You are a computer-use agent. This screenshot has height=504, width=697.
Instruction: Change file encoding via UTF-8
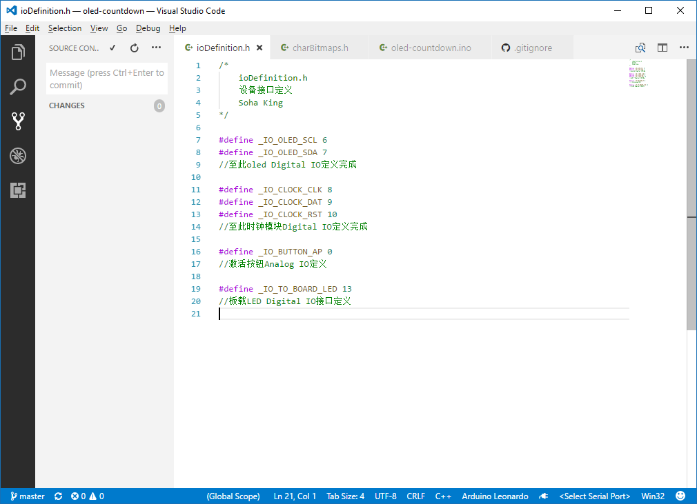385,496
